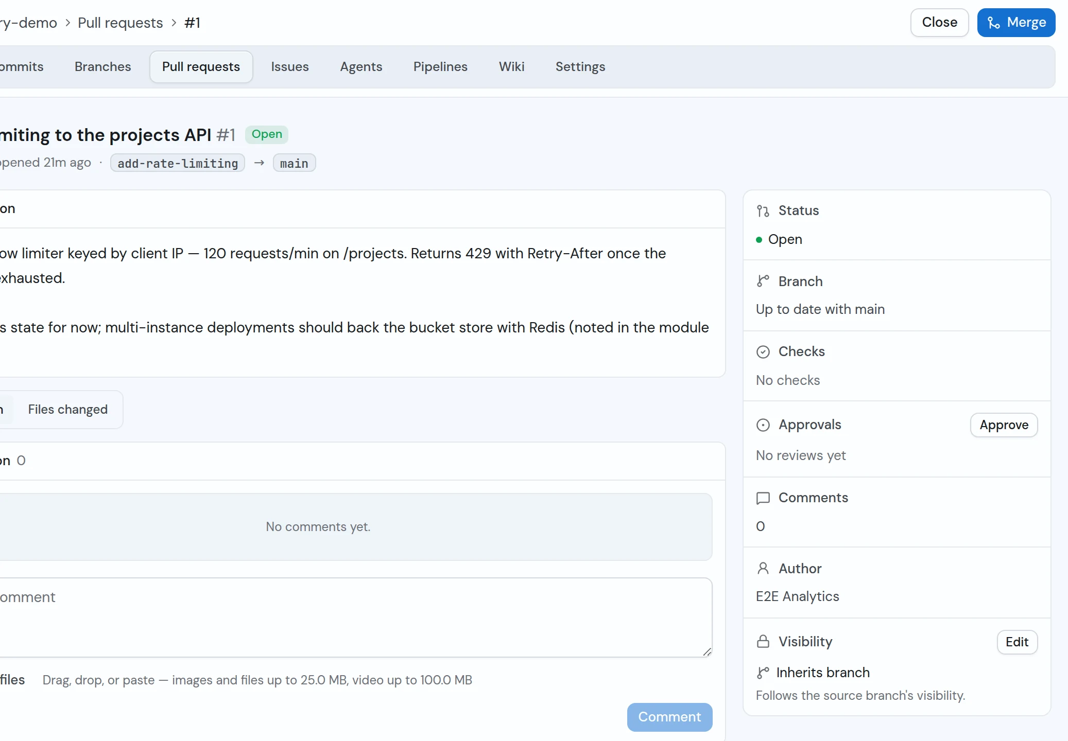1068x741 pixels.
Task: Click the 'Up to date with main' text
Action: click(820, 309)
